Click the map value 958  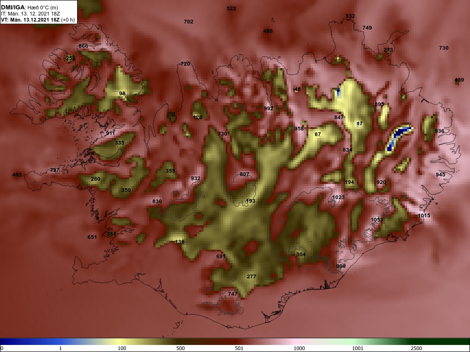[299, 129]
